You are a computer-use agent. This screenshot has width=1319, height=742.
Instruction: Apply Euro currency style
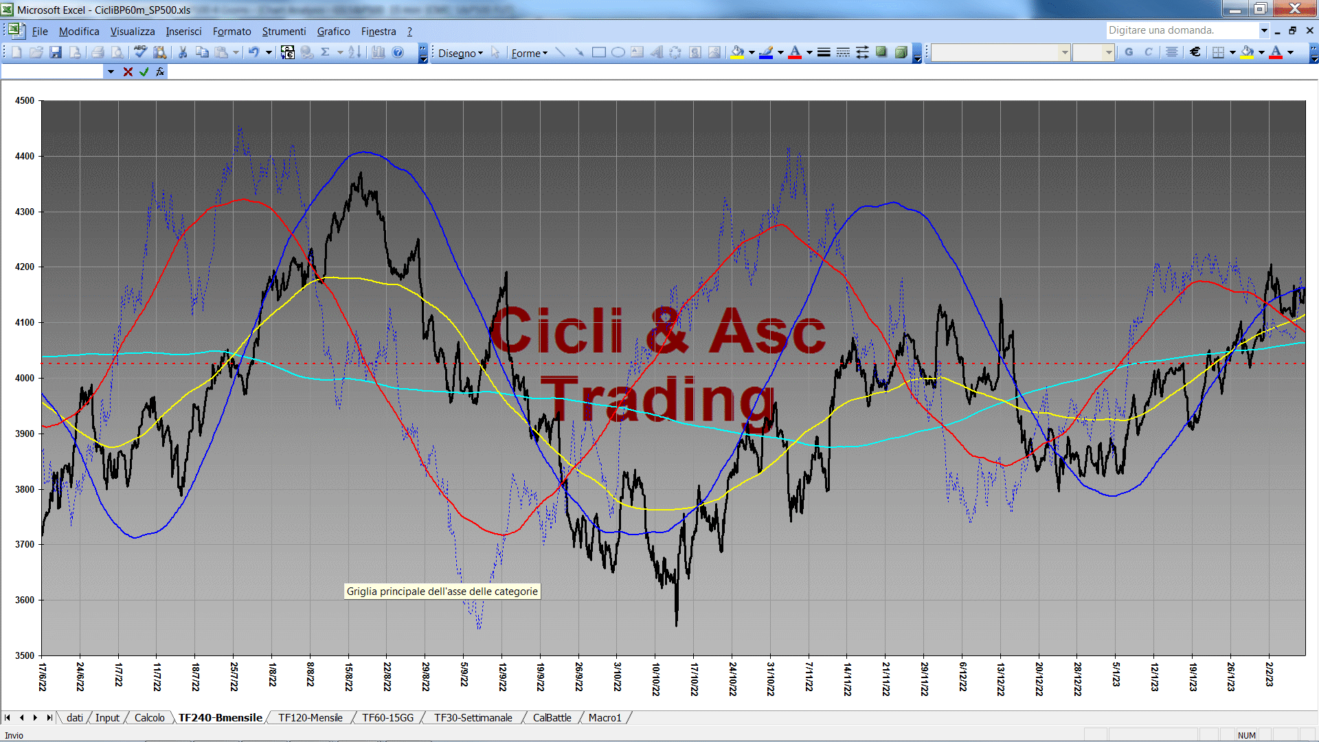pos(1195,52)
